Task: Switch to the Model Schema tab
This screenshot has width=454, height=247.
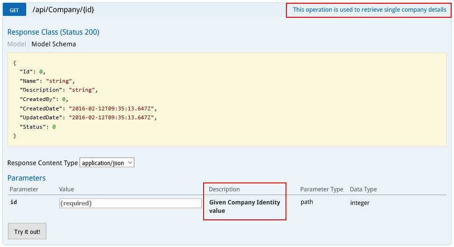Action: pos(53,44)
